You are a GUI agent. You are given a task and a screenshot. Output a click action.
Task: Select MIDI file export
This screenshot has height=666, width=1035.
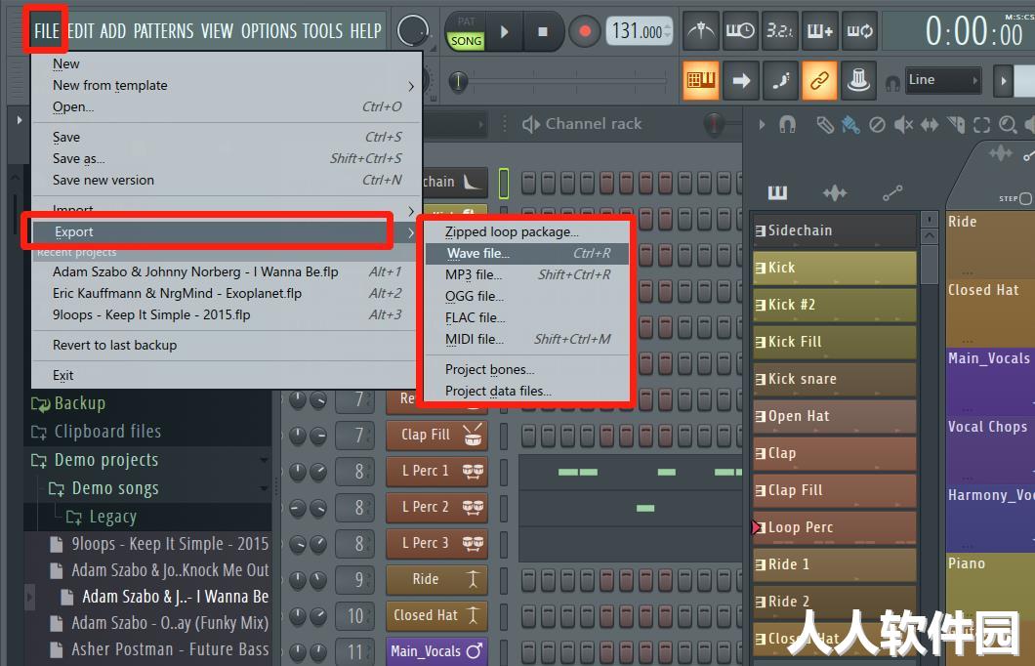click(x=526, y=339)
